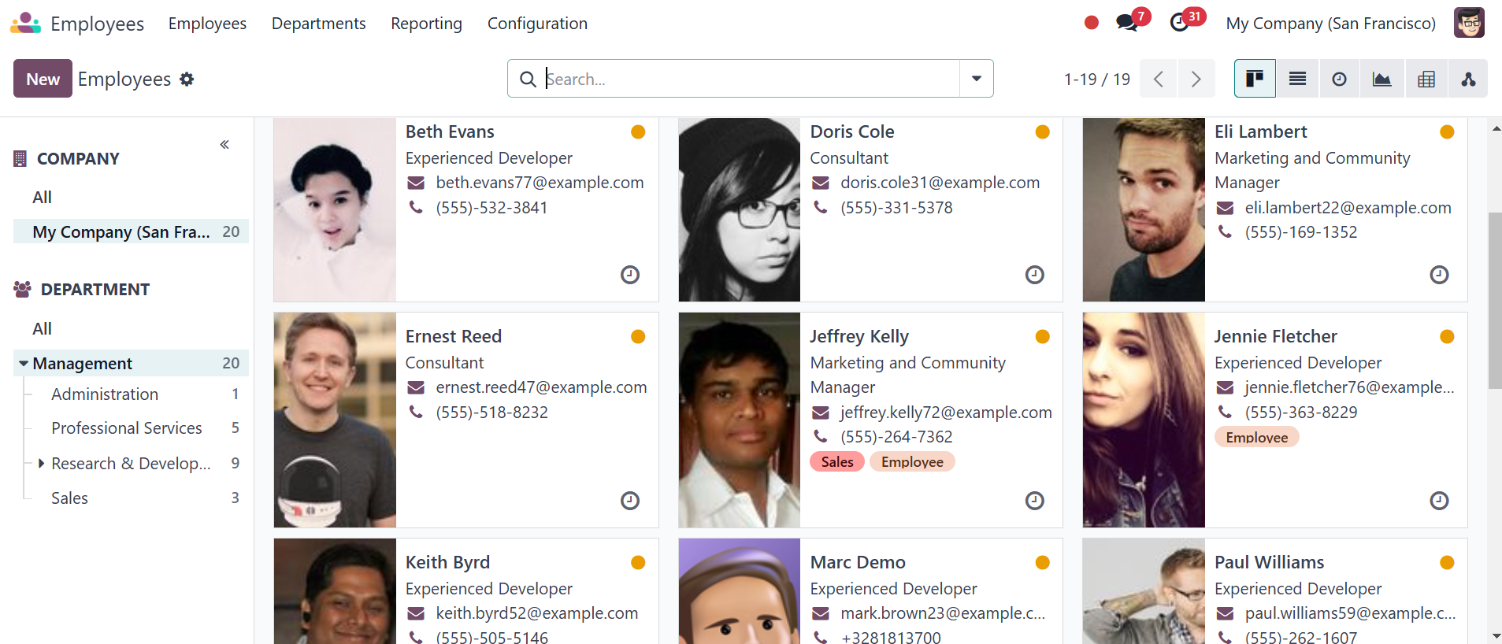Click the phone icon on Doris Cole card
Viewport: 1502px width, 644px height.
(x=820, y=207)
